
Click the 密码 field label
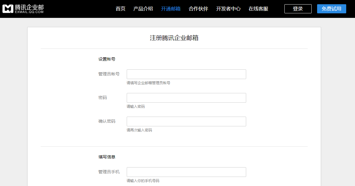tap(102, 98)
